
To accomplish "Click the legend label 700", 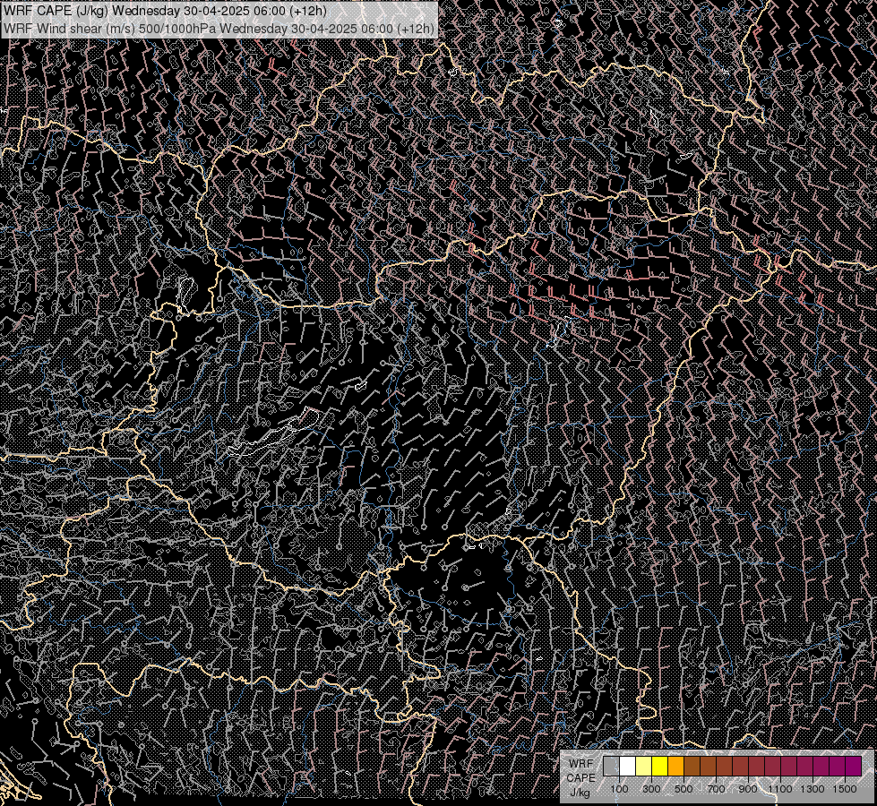I will pos(717,789).
